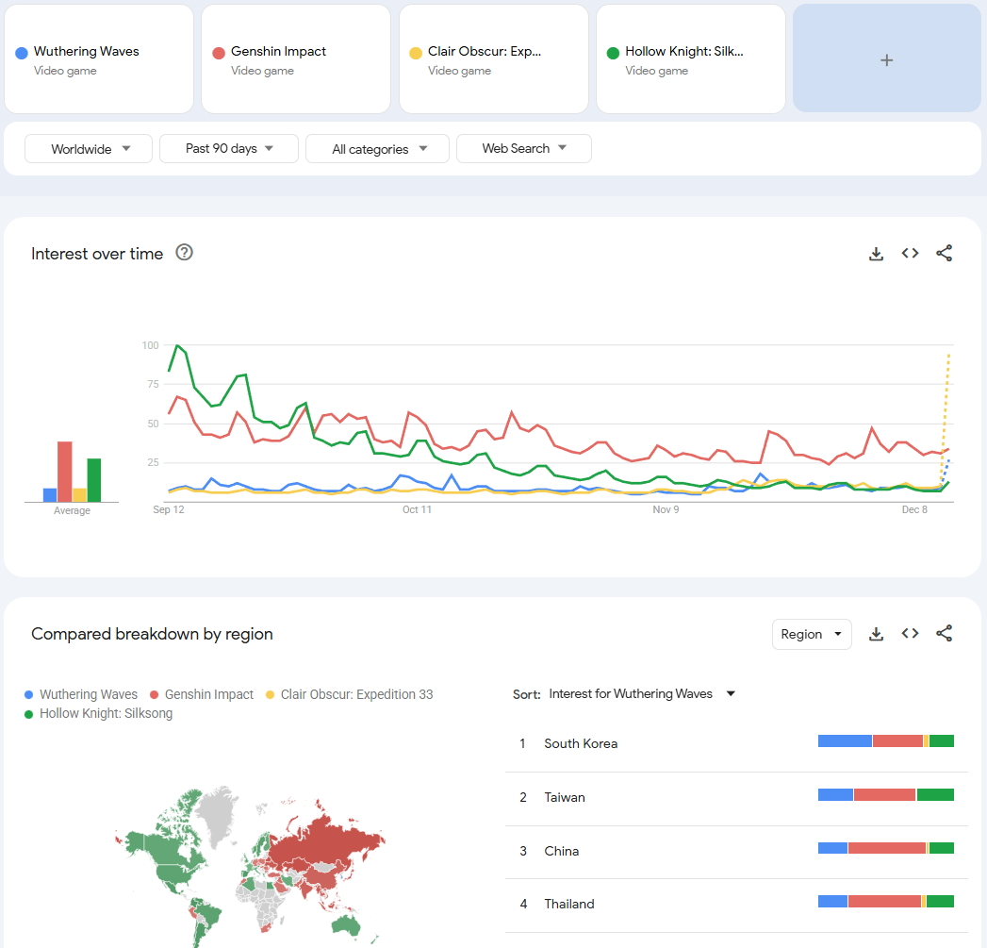Click the Compared breakdown by region heading
987x948 pixels.
(152, 634)
